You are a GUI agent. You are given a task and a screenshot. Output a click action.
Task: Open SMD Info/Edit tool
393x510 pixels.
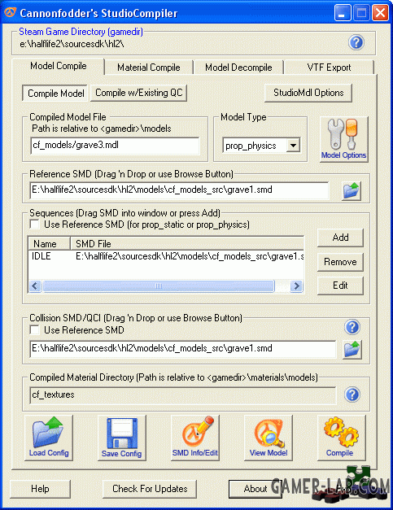click(x=195, y=438)
